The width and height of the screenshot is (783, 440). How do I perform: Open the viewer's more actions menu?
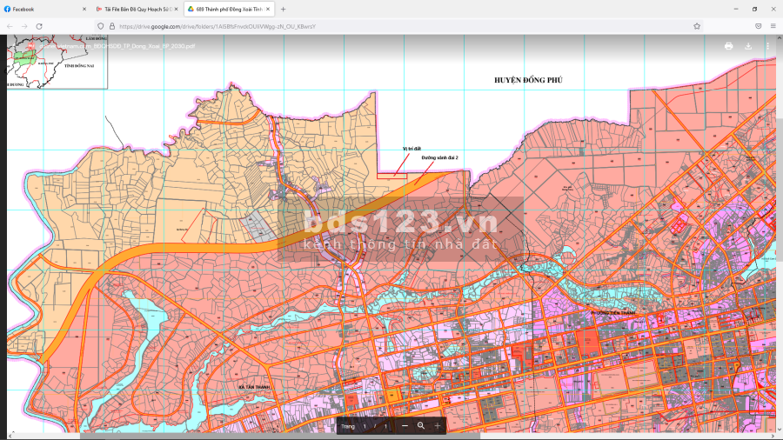(767, 46)
